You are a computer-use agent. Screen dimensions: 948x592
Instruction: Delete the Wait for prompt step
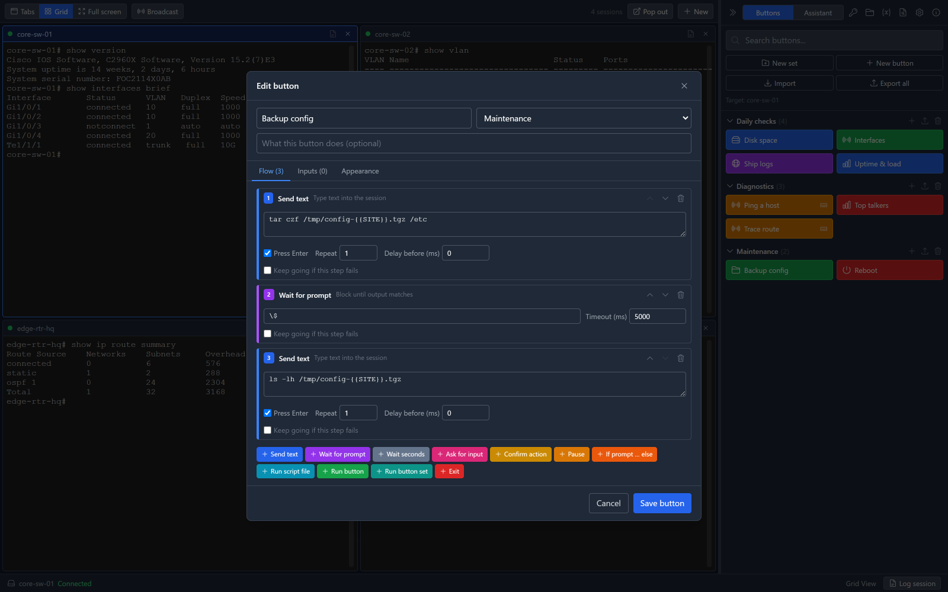[x=681, y=295]
